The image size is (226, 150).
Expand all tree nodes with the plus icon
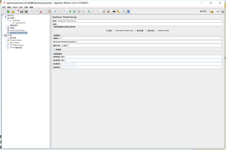pos(55,12)
